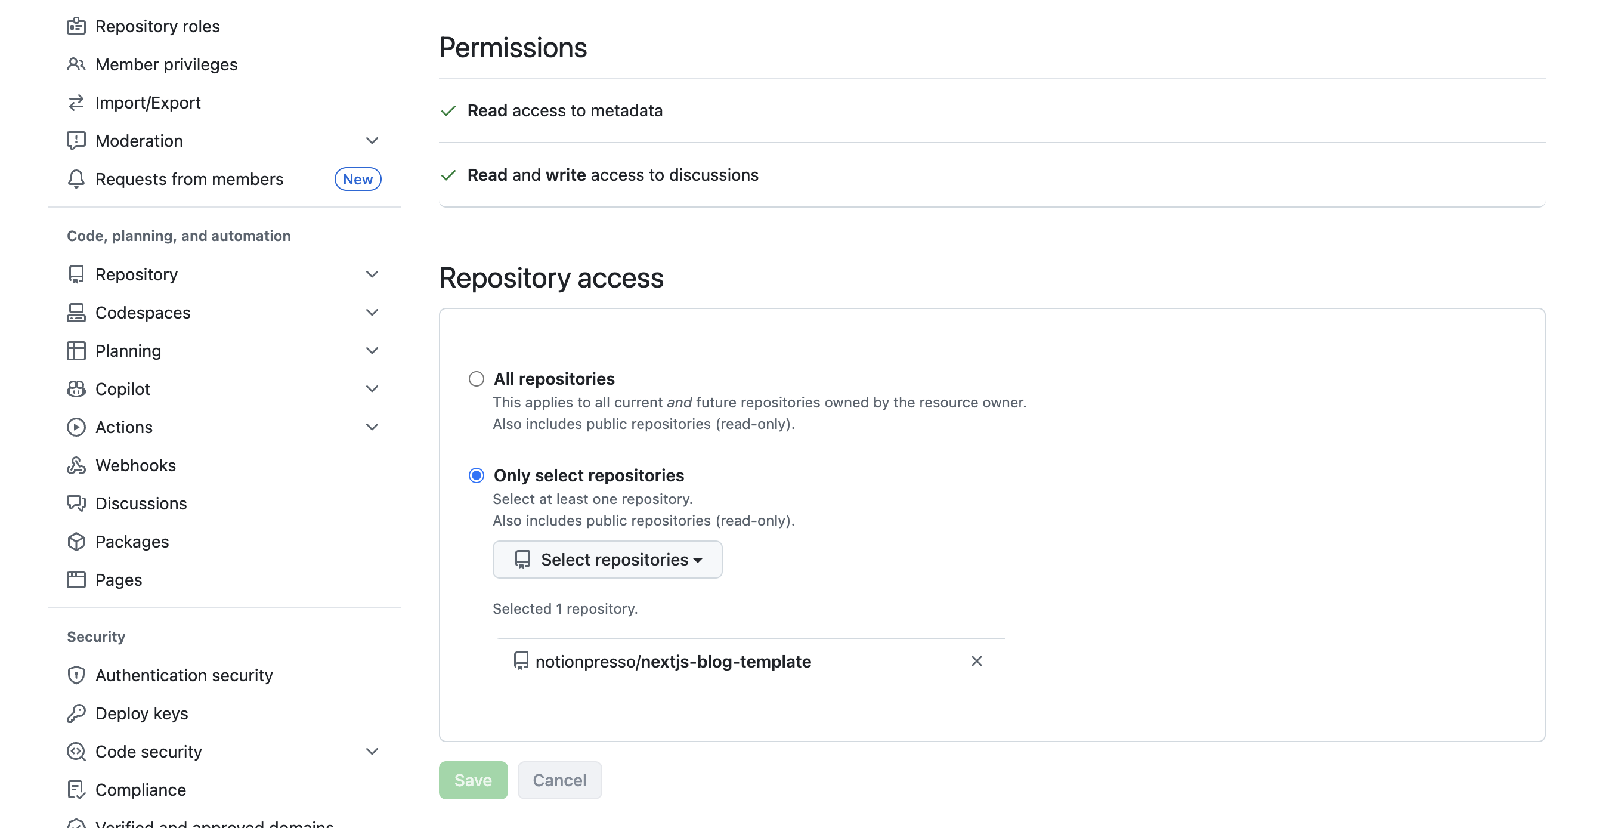The image size is (1615, 828).
Task: Click the Cancel button
Action: tap(559, 780)
